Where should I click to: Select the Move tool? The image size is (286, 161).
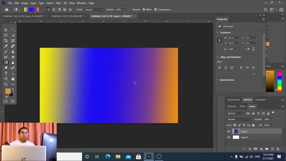coord(6,30)
